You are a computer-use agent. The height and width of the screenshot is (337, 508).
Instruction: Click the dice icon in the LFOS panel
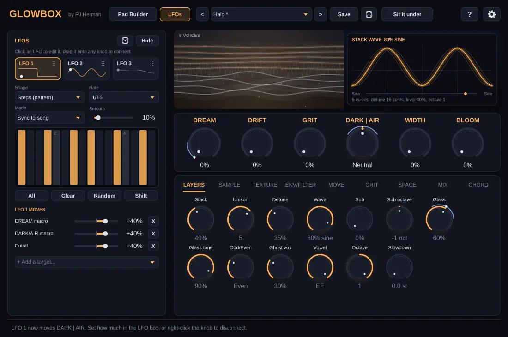[125, 41]
